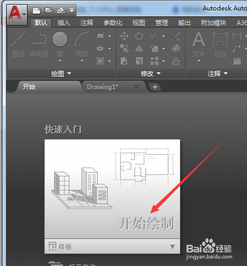
Task: Open the Circle tool dropdown arrow
Action: [x=60, y=60]
